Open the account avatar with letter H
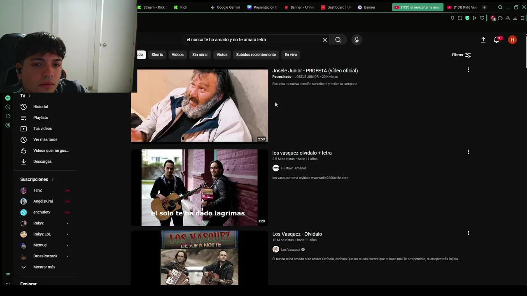 (512, 40)
